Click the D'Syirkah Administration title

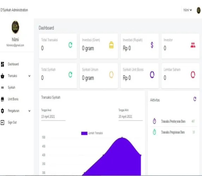coord(14,10)
